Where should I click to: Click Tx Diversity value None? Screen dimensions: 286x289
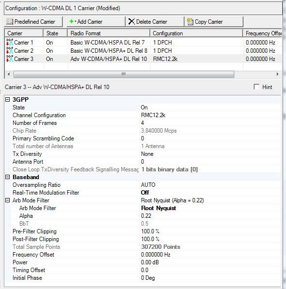(147, 154)
